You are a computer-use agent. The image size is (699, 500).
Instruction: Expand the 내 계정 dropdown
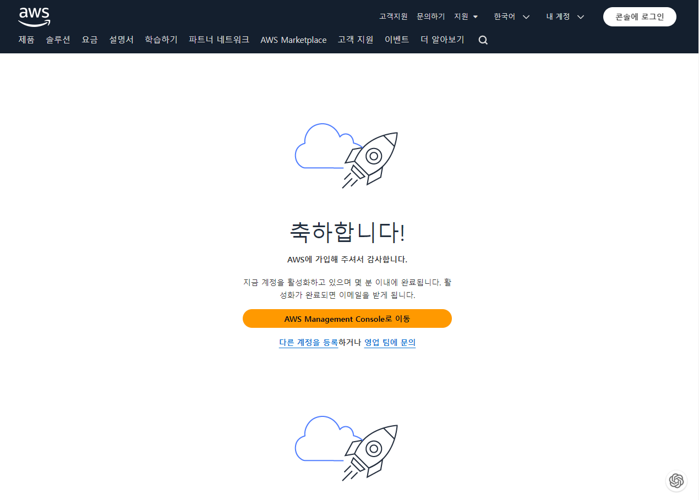point(565,17)
